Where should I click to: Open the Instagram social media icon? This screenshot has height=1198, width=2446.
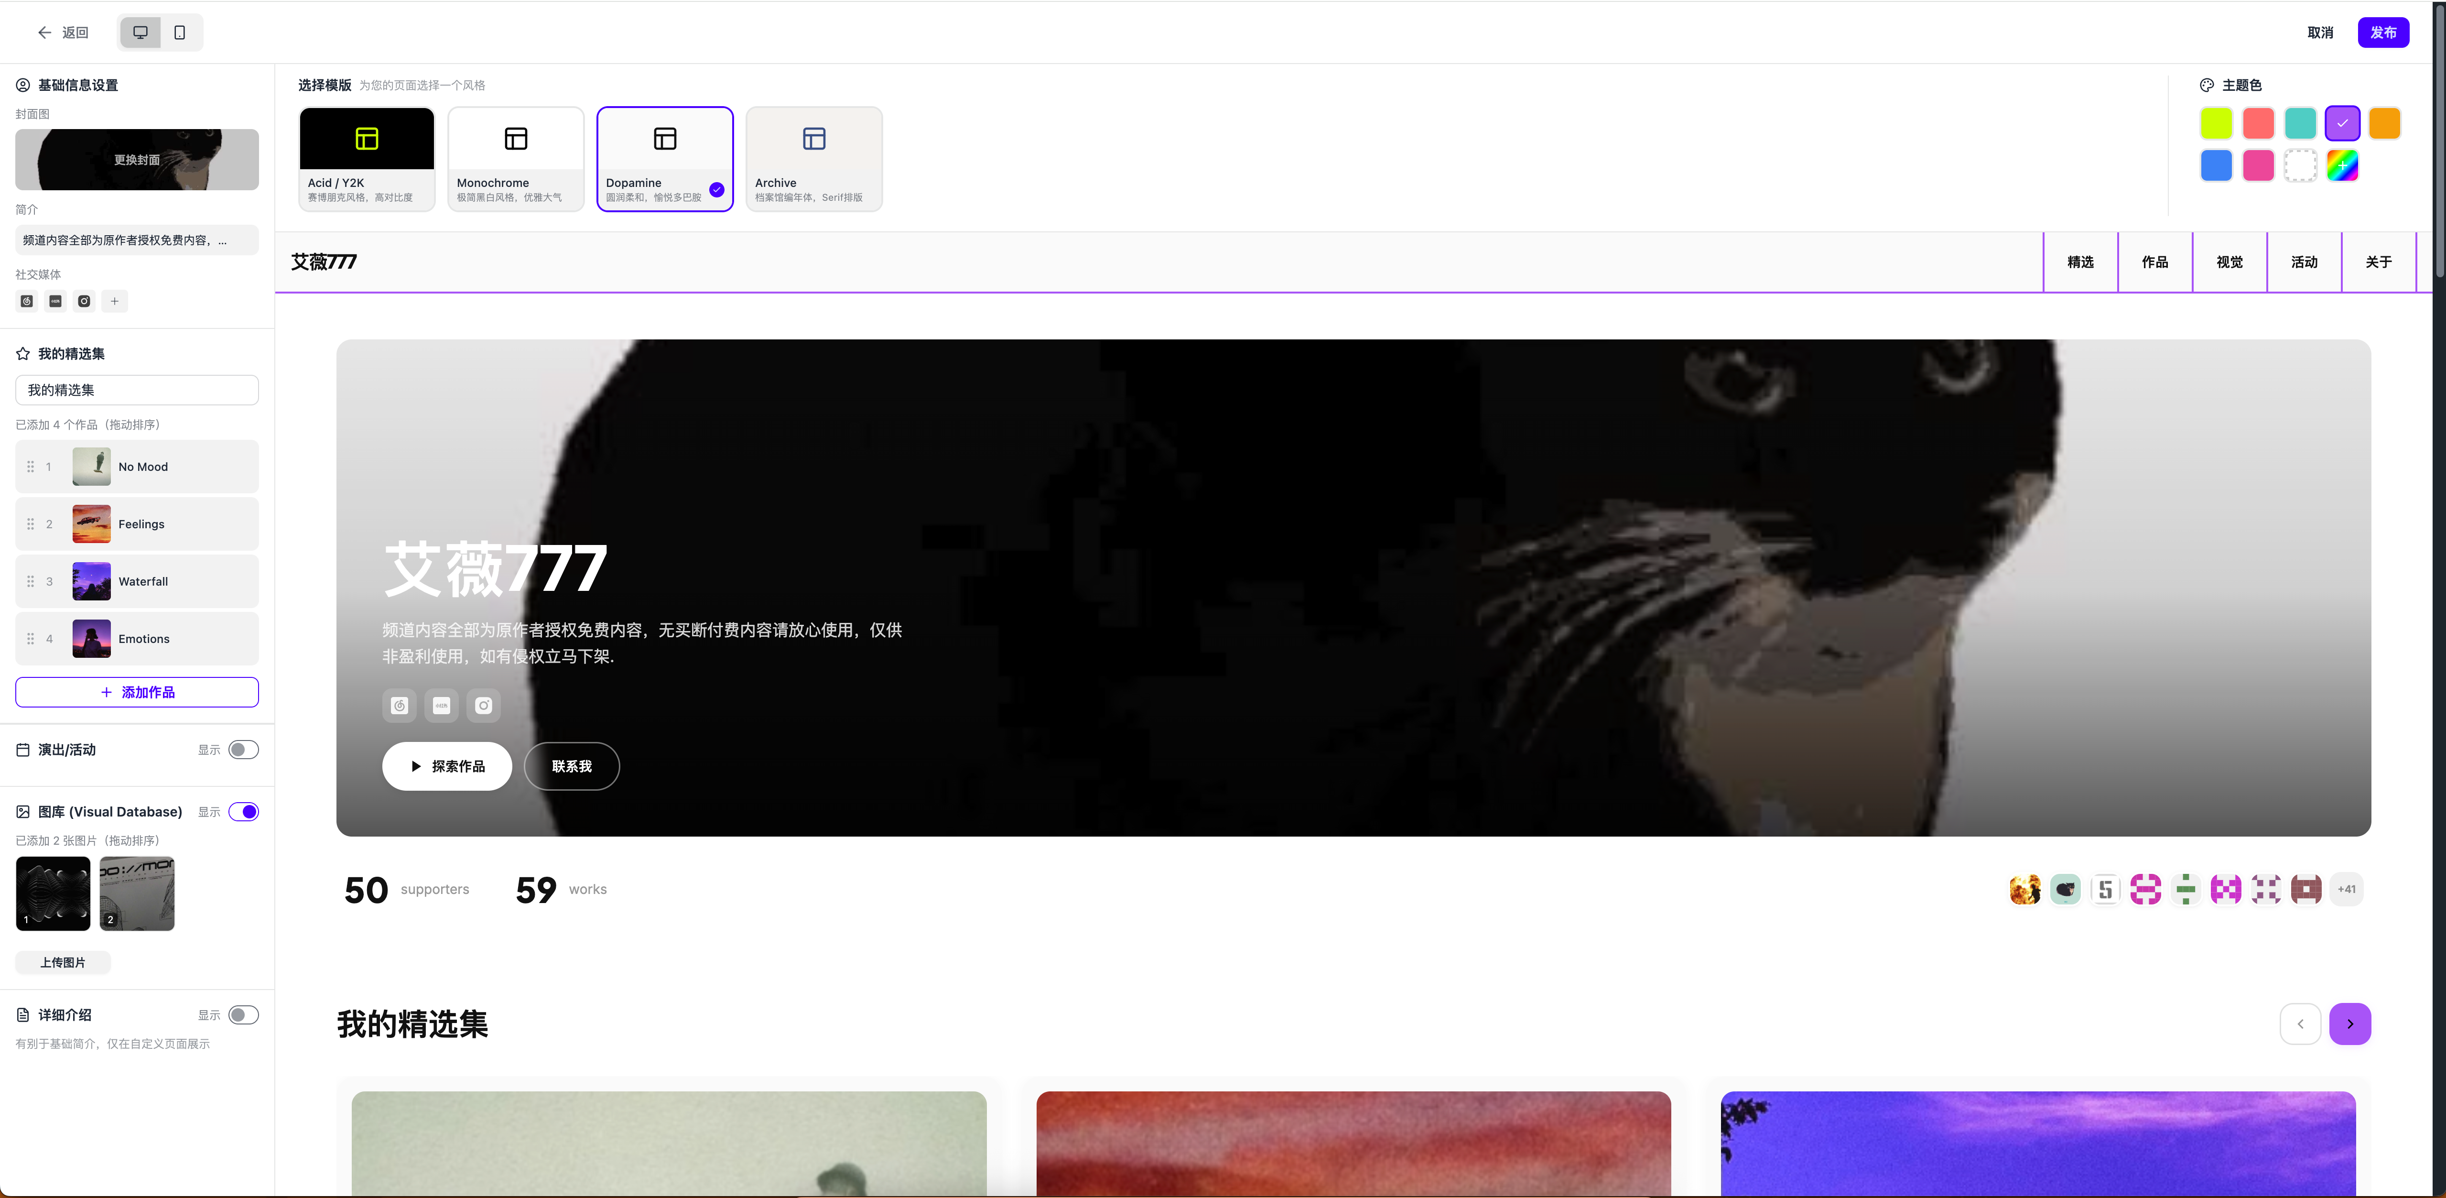84,301
